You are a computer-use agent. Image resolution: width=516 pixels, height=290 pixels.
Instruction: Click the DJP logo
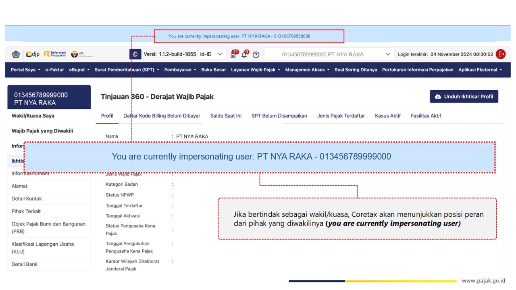click(x=33, y=54)
